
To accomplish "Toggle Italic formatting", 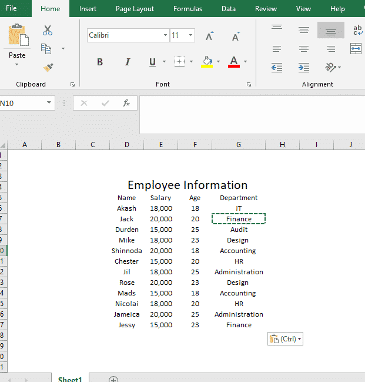I will pyautogui.click(x=127, y=62).
